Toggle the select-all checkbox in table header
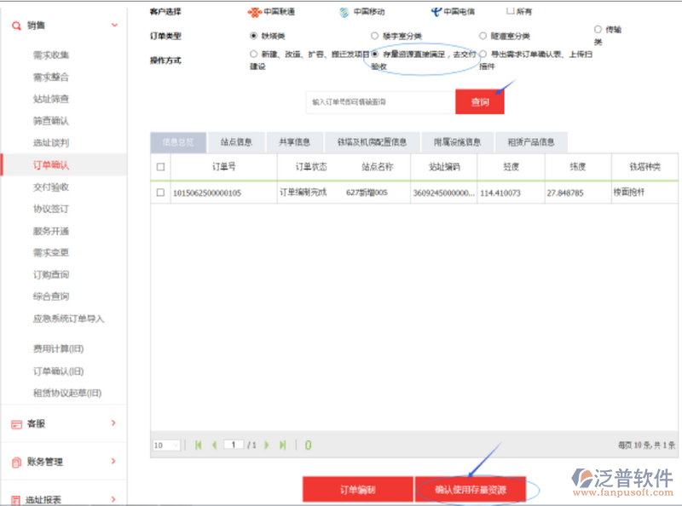Viewport: 682px width, 506px height. tap(160, 166)
